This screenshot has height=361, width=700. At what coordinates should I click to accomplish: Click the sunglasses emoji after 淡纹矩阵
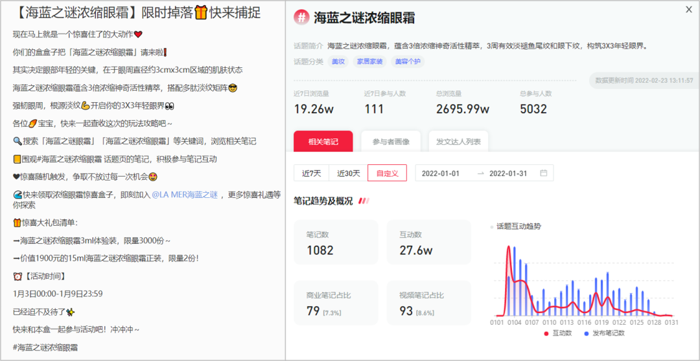pos(232,88)
